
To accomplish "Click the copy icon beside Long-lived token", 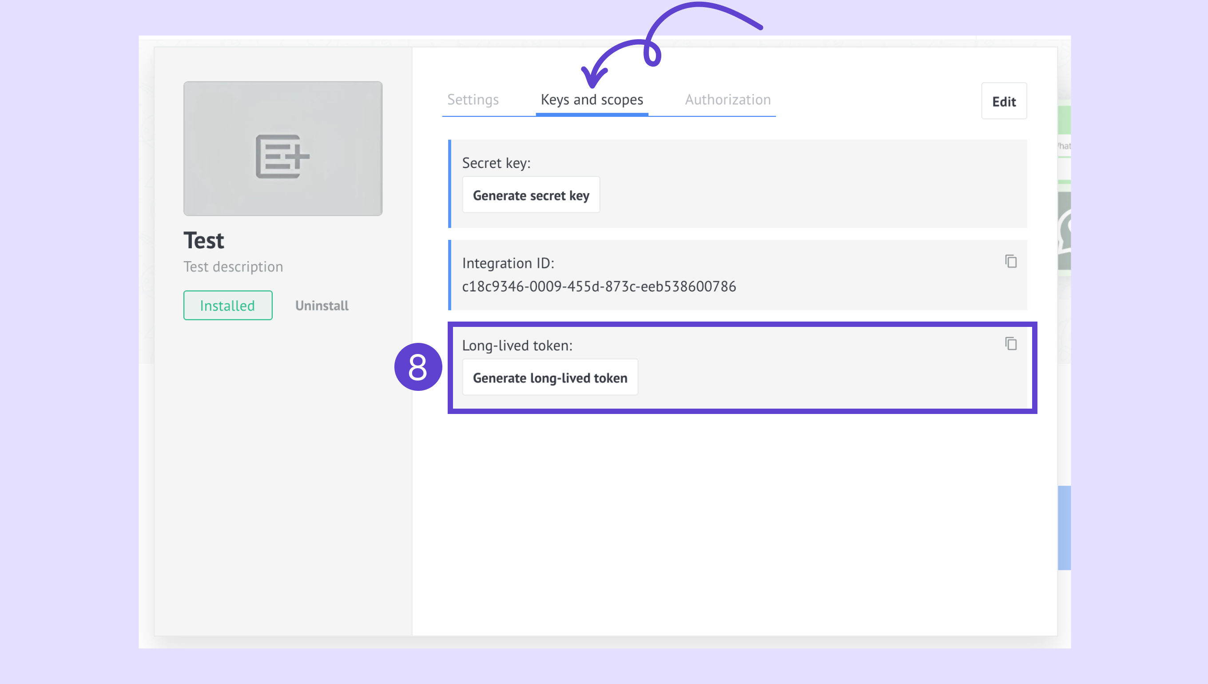I will coord(1011,344).
